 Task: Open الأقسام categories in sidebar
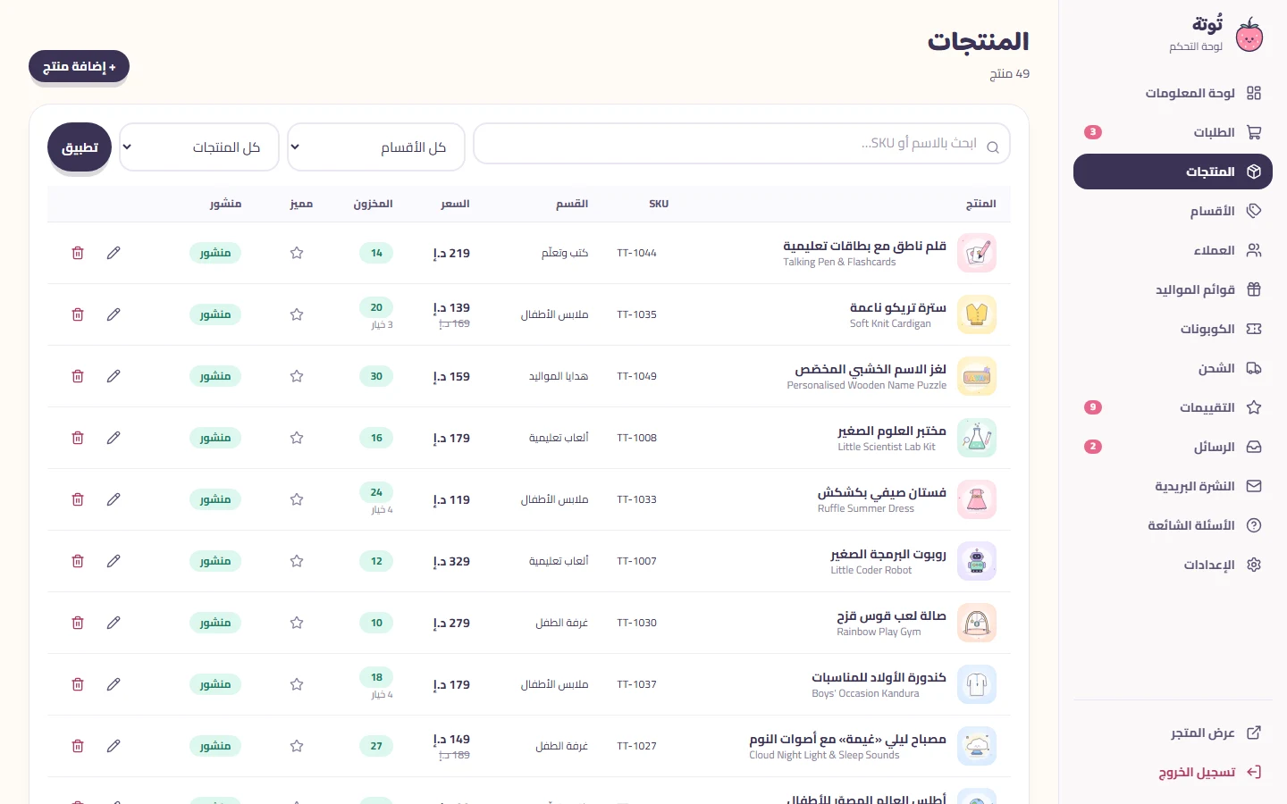[x=1173, y=211]
